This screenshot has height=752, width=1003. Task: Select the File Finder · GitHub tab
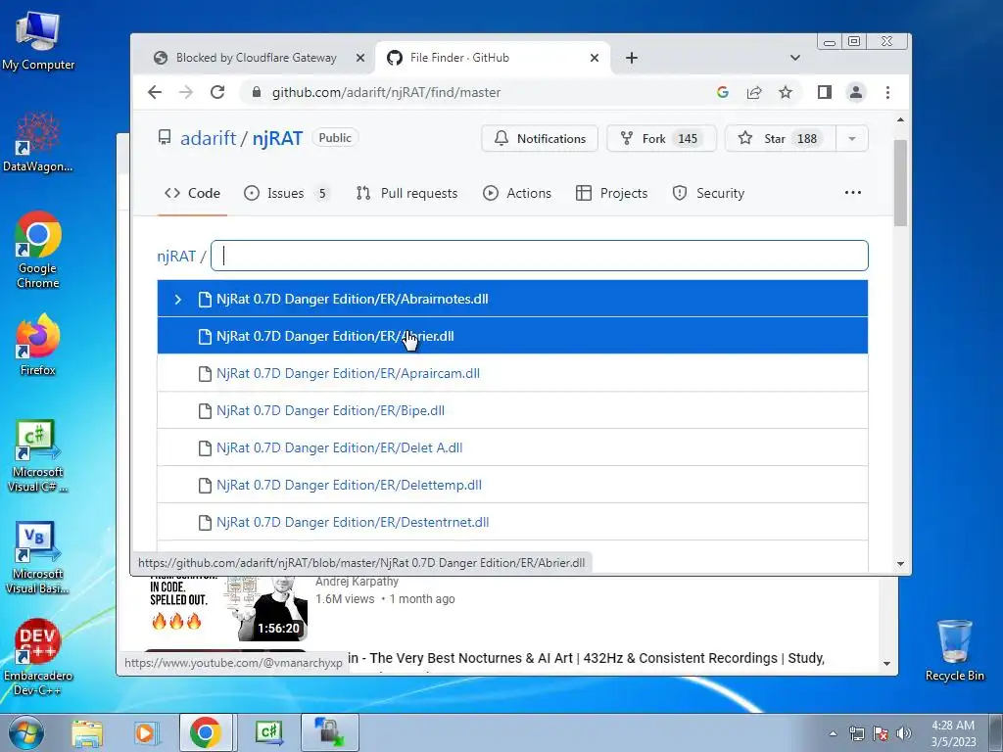pyautogui.click(x=493, y=58)
